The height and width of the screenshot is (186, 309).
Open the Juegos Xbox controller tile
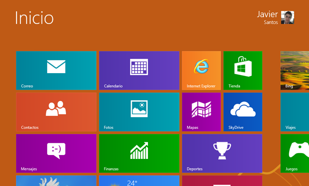pyautogui.click(x=295, y=154)
